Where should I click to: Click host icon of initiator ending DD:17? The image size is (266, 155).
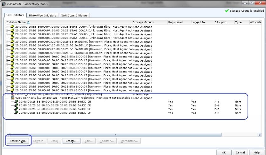point(12,75)
